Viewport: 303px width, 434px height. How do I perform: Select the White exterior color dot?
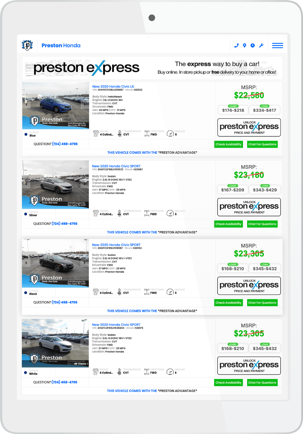(26, 373)
